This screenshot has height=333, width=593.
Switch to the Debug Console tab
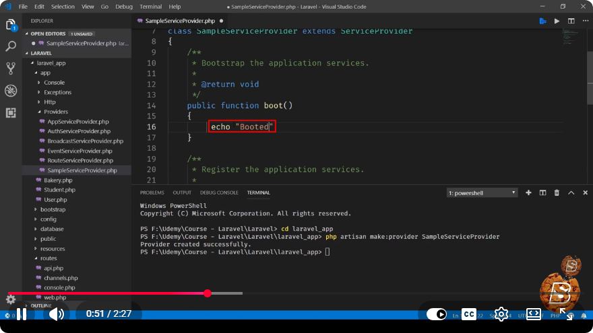pyautogui.click(x=219, y=192)
